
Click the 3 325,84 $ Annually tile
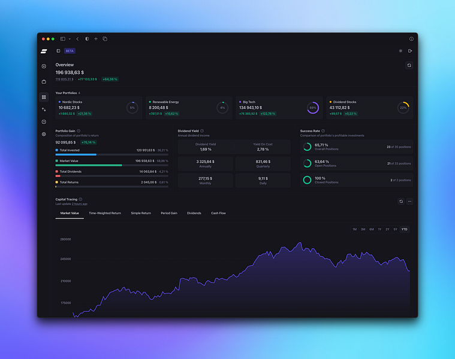(205, 163)
